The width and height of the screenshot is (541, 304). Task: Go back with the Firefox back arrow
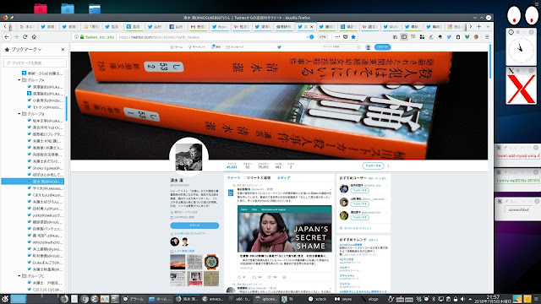[x=7, y=37]
